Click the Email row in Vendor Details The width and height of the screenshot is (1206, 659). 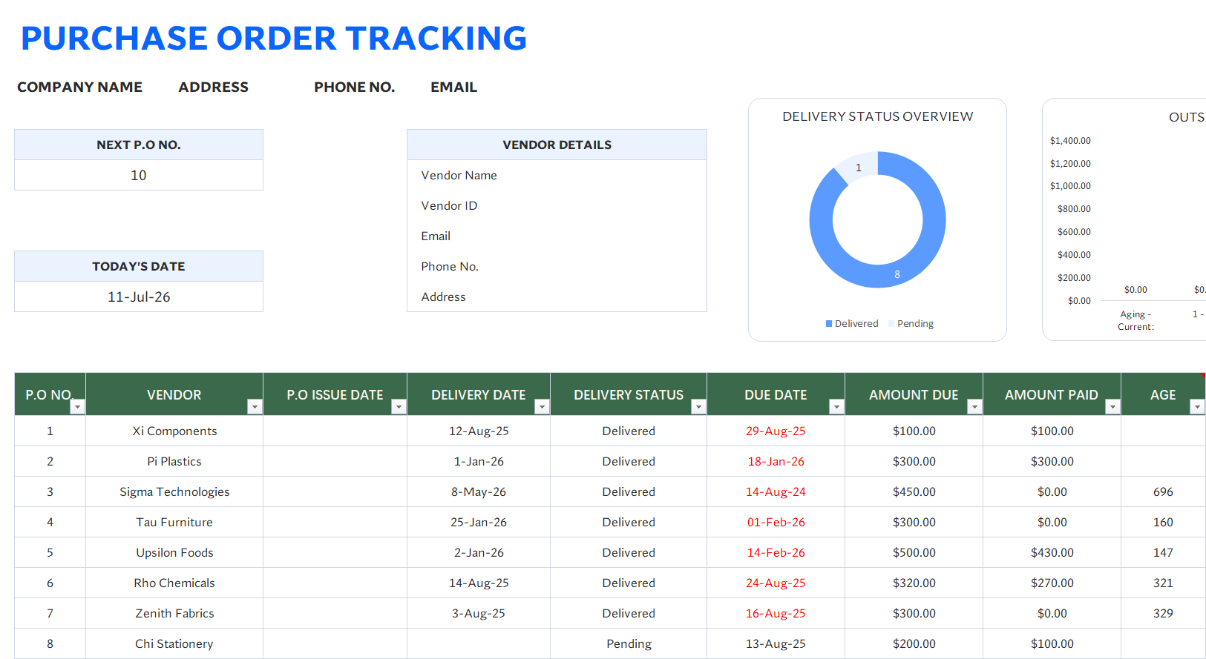coord(557,236)
